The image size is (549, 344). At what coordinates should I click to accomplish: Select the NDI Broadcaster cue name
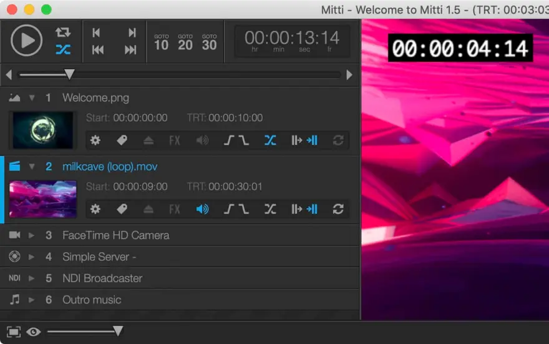102,278
